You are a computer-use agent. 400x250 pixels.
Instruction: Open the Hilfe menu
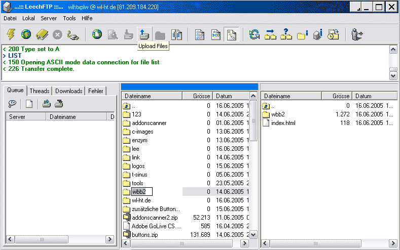(x=87, y=18)
